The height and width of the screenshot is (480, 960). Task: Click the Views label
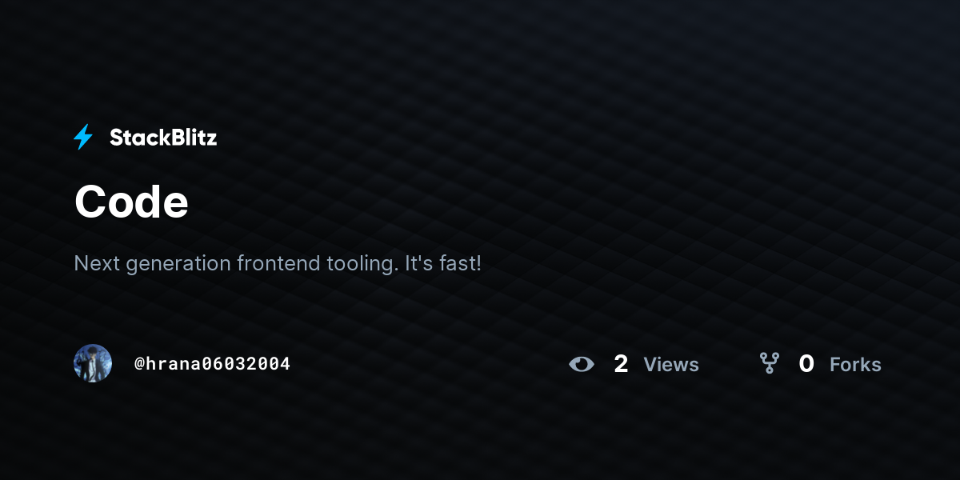(671, 365)
